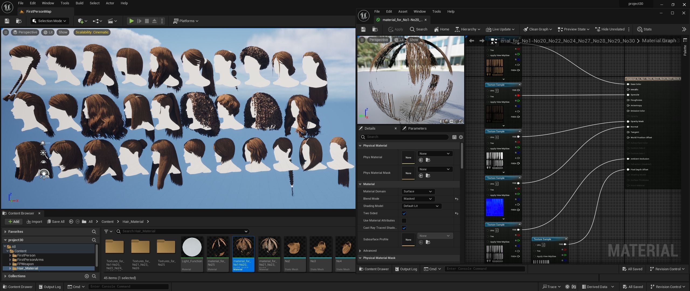Collapse the Physical Material section

(x=360, y=145)
